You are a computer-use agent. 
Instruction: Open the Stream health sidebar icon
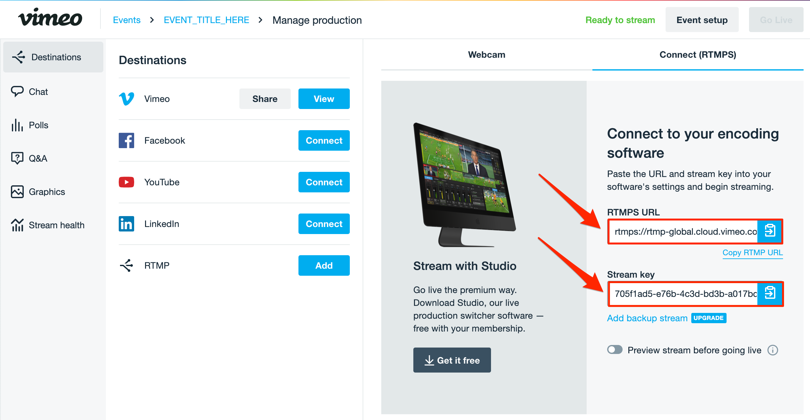(x=17, y=225)
